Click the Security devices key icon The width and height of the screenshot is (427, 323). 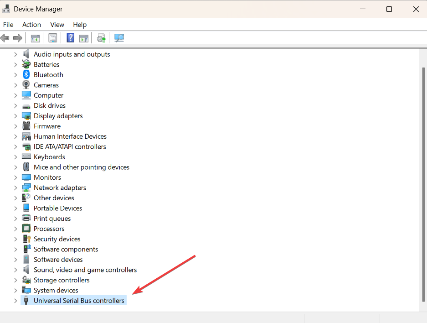(27, 239)
